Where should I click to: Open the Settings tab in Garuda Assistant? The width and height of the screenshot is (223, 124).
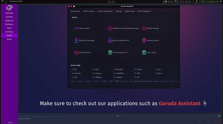[x=119, y=11]
